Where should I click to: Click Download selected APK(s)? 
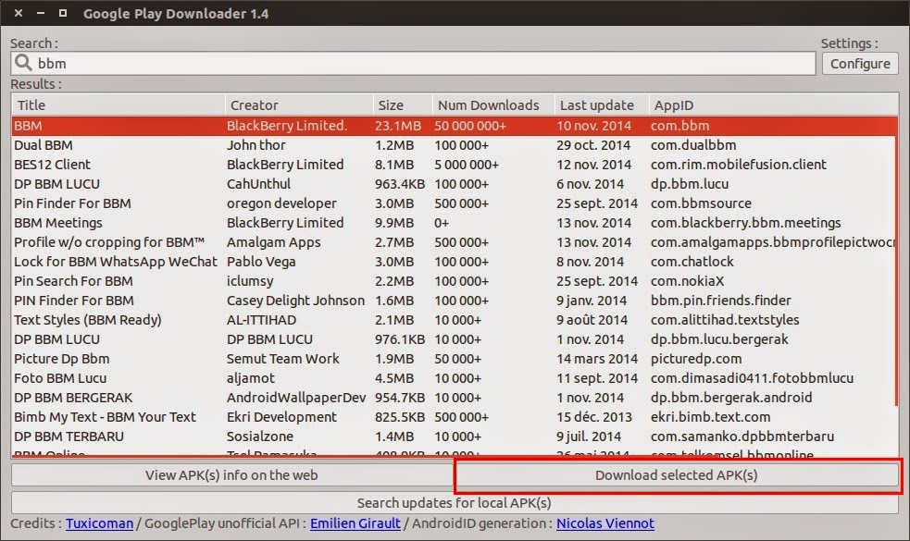click(x=679, y=475)
